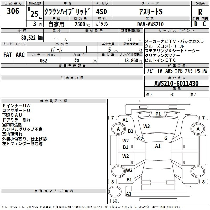
Task: Select the recycle deposit 13,860円
Action: coord(133,61)
